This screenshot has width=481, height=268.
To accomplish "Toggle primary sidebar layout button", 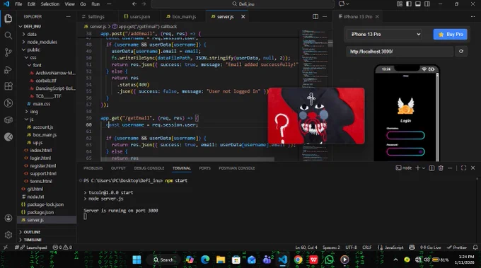I will (x=409, y=4).
